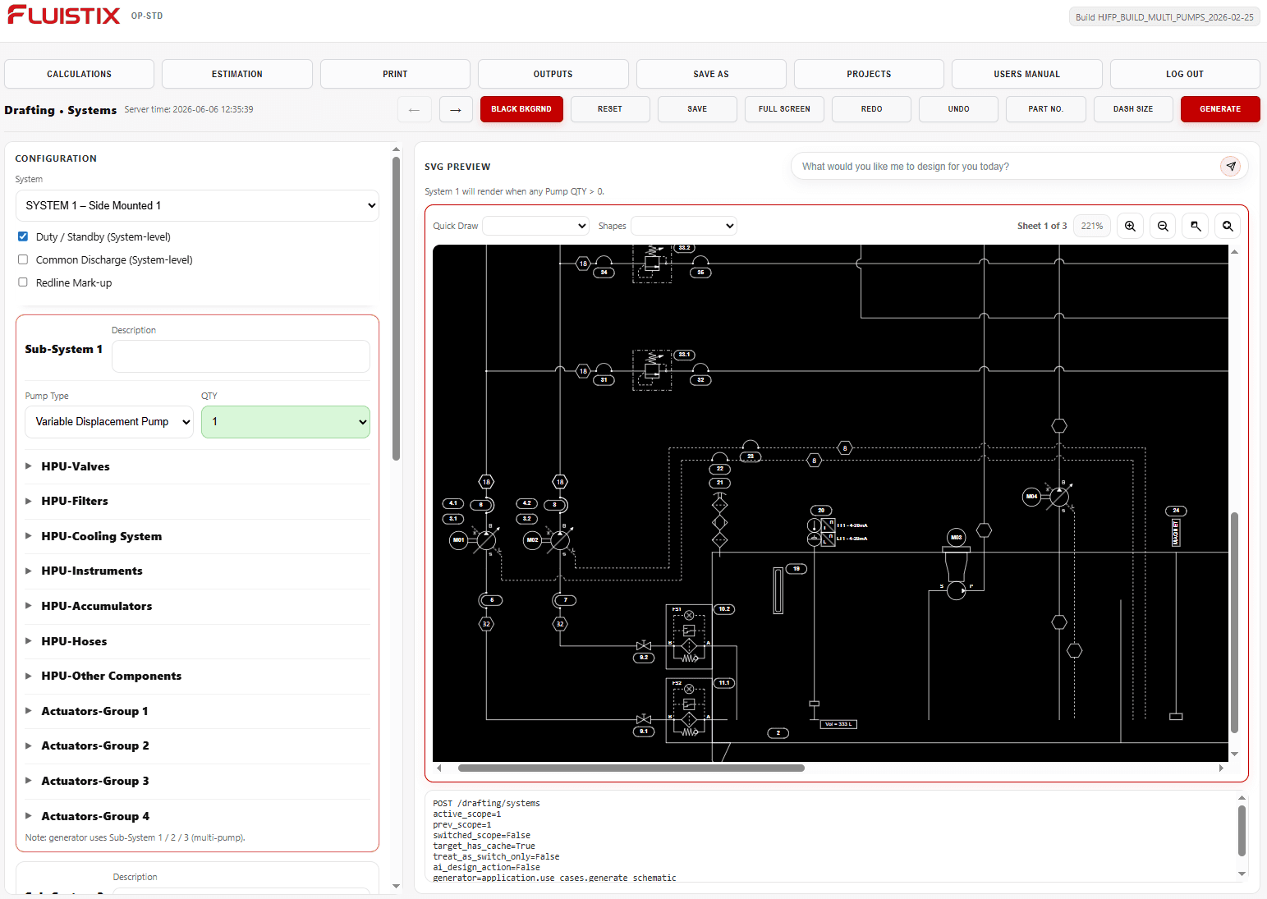This screenshot has width=1267, height=899.
Task: Click the Generate button
Action: click(x=1220, y=109)
